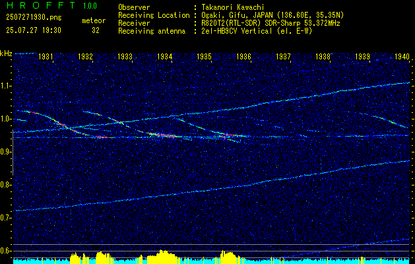Select the filename 2507271930.png
This screenshot has width=415, height=264.
(x=34, y=18)
